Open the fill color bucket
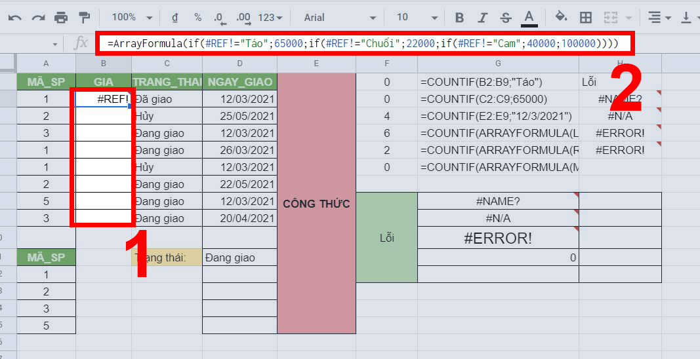This screenshot has height=359, width=700. tap(561, 18)
